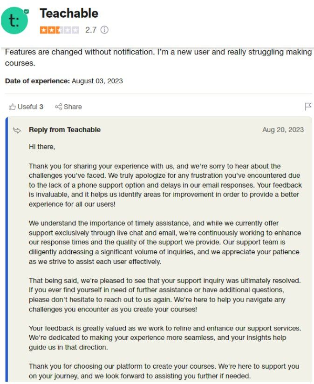Flag this review with the flag icon
The height and width of the screenshot is (384, 314).
[x=308, y=107]
